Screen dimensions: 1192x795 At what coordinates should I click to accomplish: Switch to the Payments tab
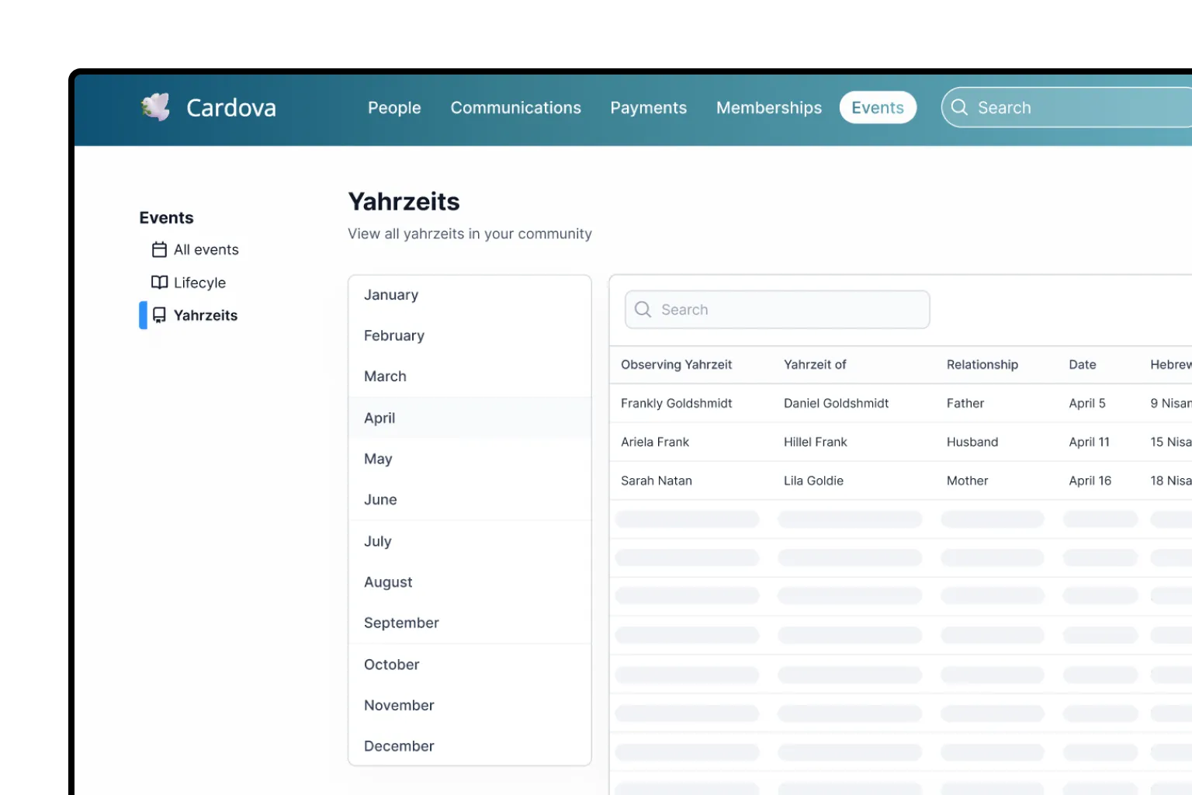649,107
